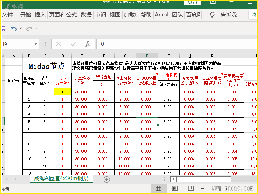
Task: Switch to the 视图 ribbon tab
Action: pos(115,15)
